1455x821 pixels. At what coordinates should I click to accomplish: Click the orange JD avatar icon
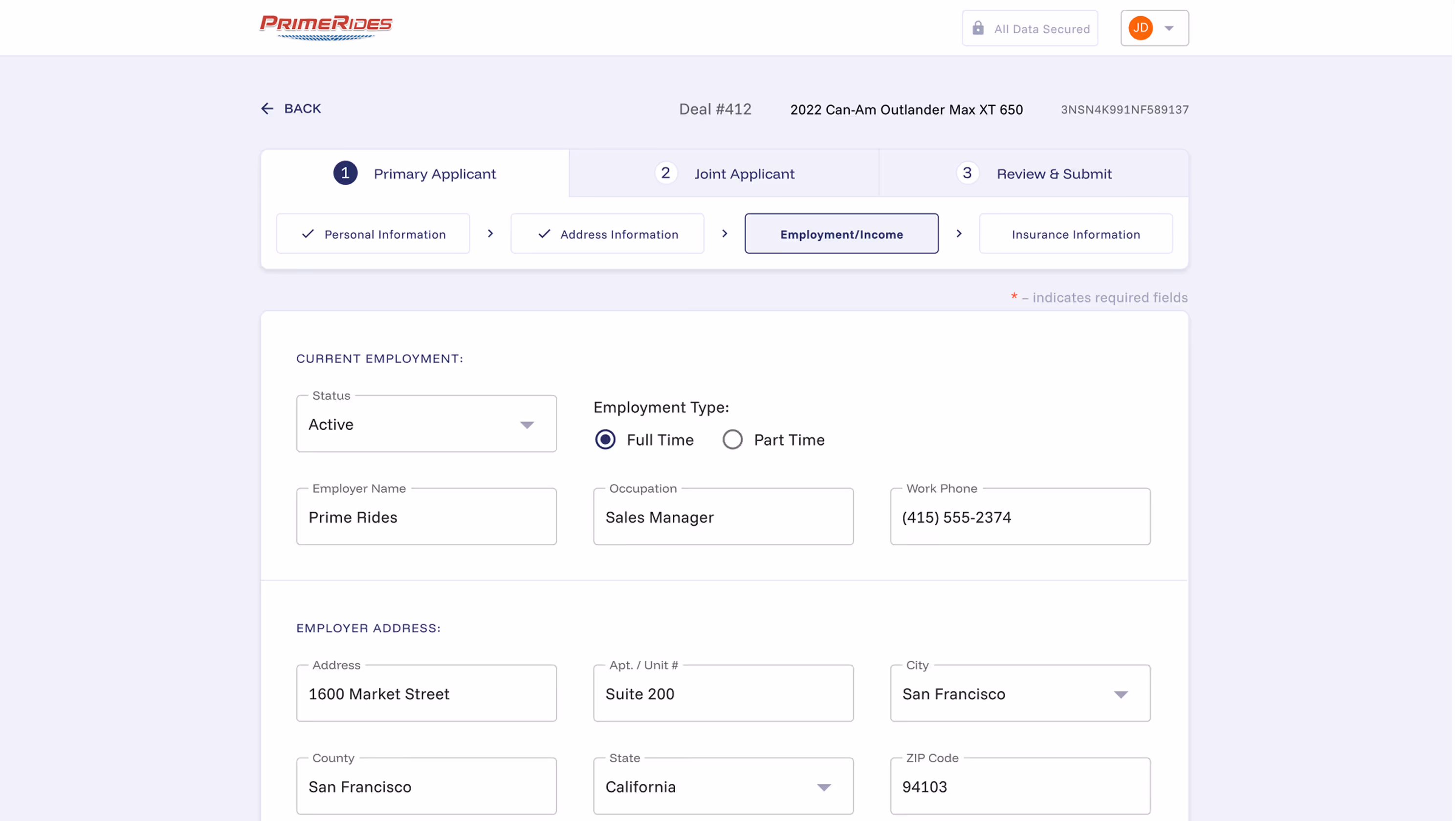pos(1140,28)
